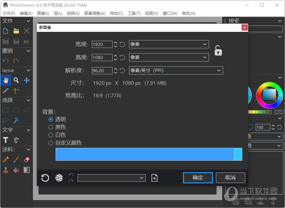Collapse the 搜索 panel on the right
This screenshot has height=208, width=285.
(280, 21)
